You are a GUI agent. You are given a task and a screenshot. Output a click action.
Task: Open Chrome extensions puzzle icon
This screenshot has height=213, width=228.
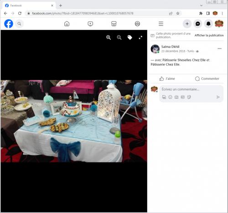click(201, 13)
